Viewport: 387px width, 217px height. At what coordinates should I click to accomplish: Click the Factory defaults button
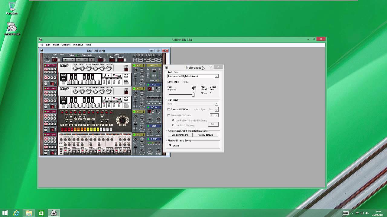click(205, 135)
